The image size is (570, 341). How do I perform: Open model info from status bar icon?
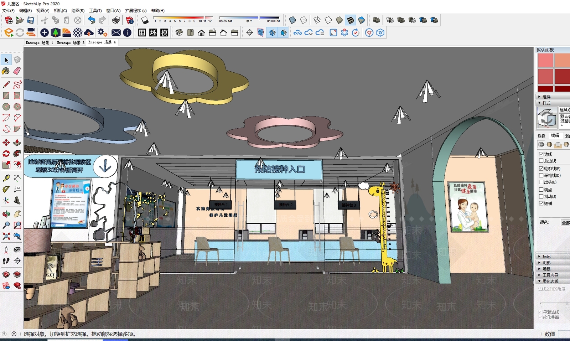point(14,334)
